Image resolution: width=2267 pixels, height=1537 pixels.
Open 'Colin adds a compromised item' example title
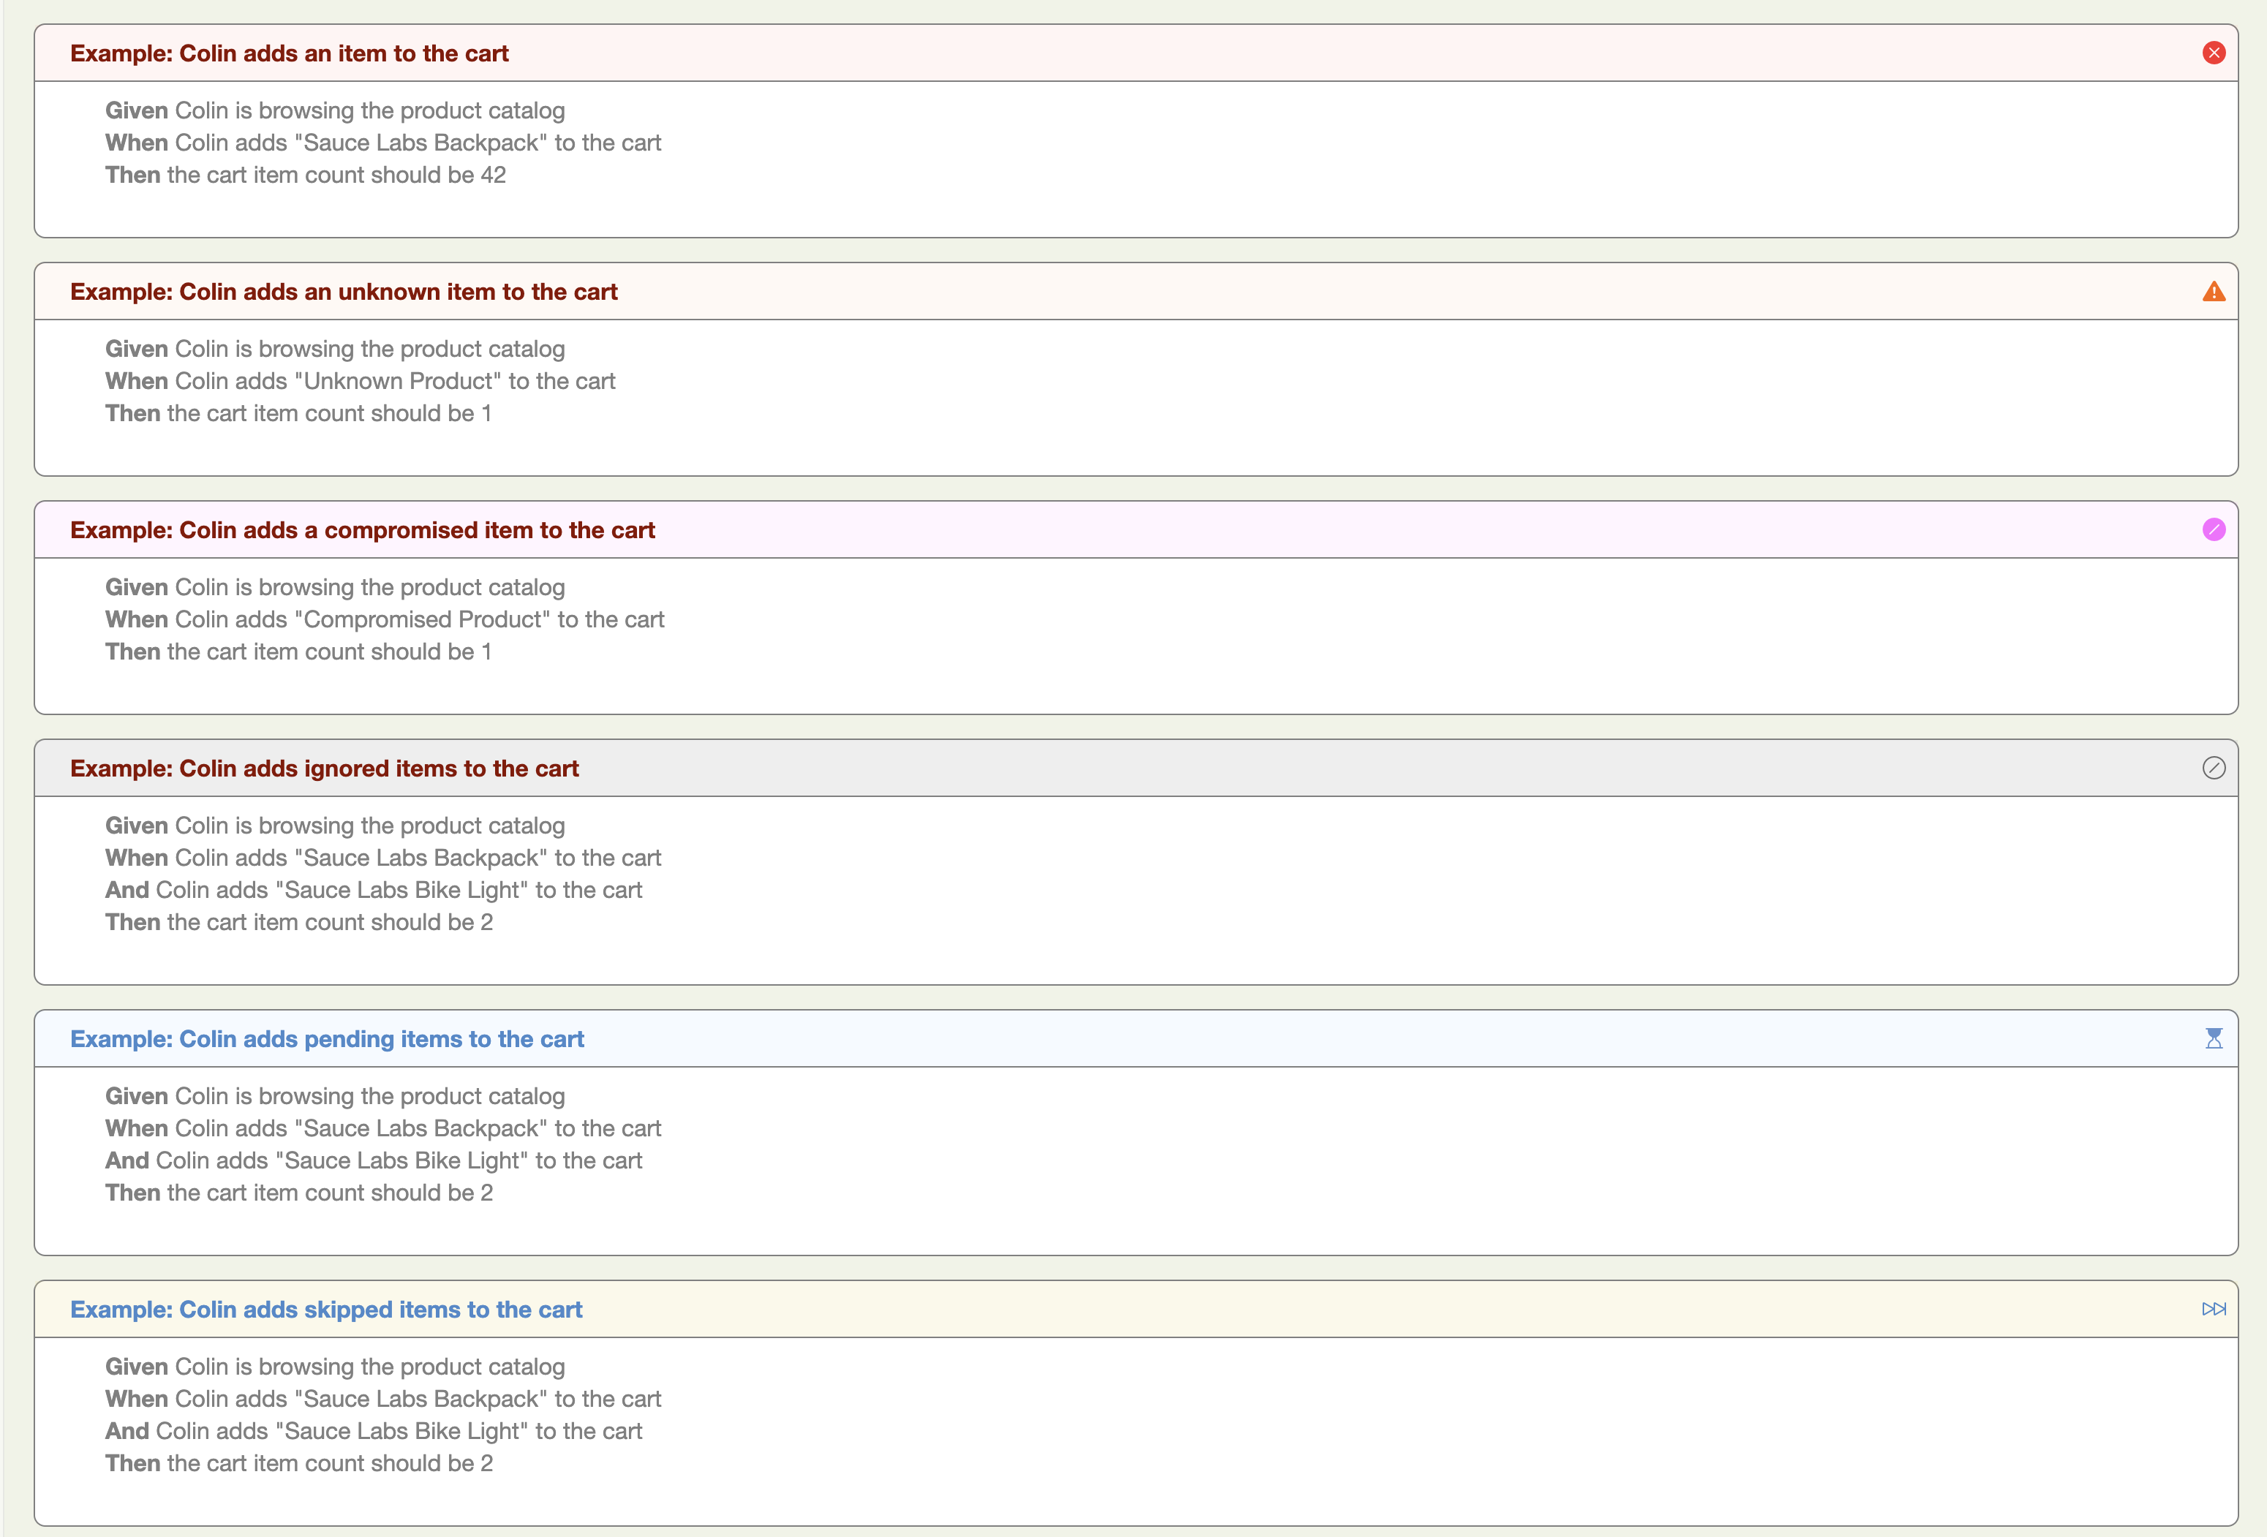(362, 529)
